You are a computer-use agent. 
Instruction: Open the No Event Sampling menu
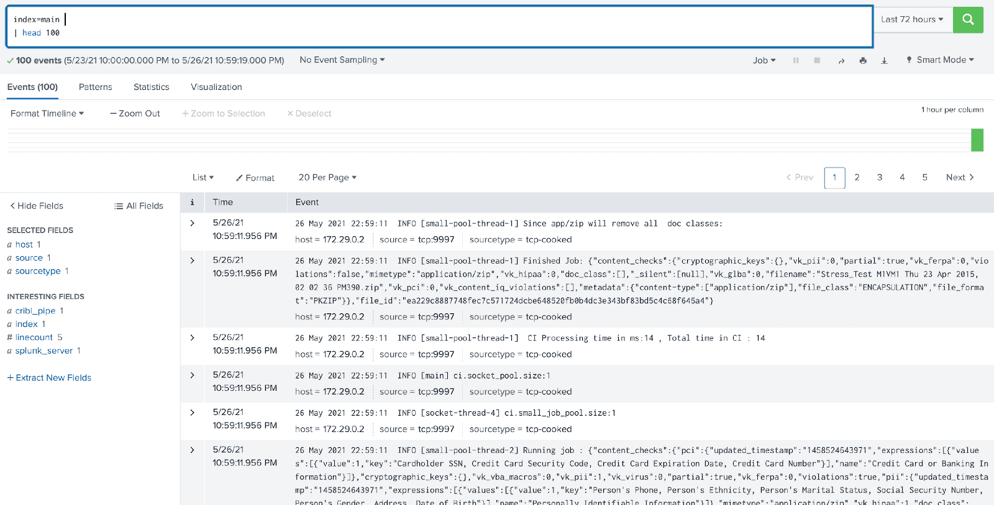coord(342,60)
